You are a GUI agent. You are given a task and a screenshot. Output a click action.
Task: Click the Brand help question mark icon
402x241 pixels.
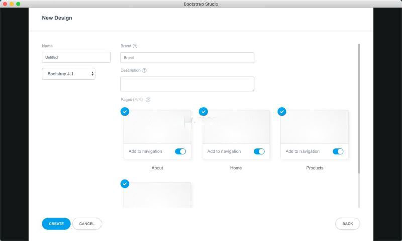click(135, 46)
